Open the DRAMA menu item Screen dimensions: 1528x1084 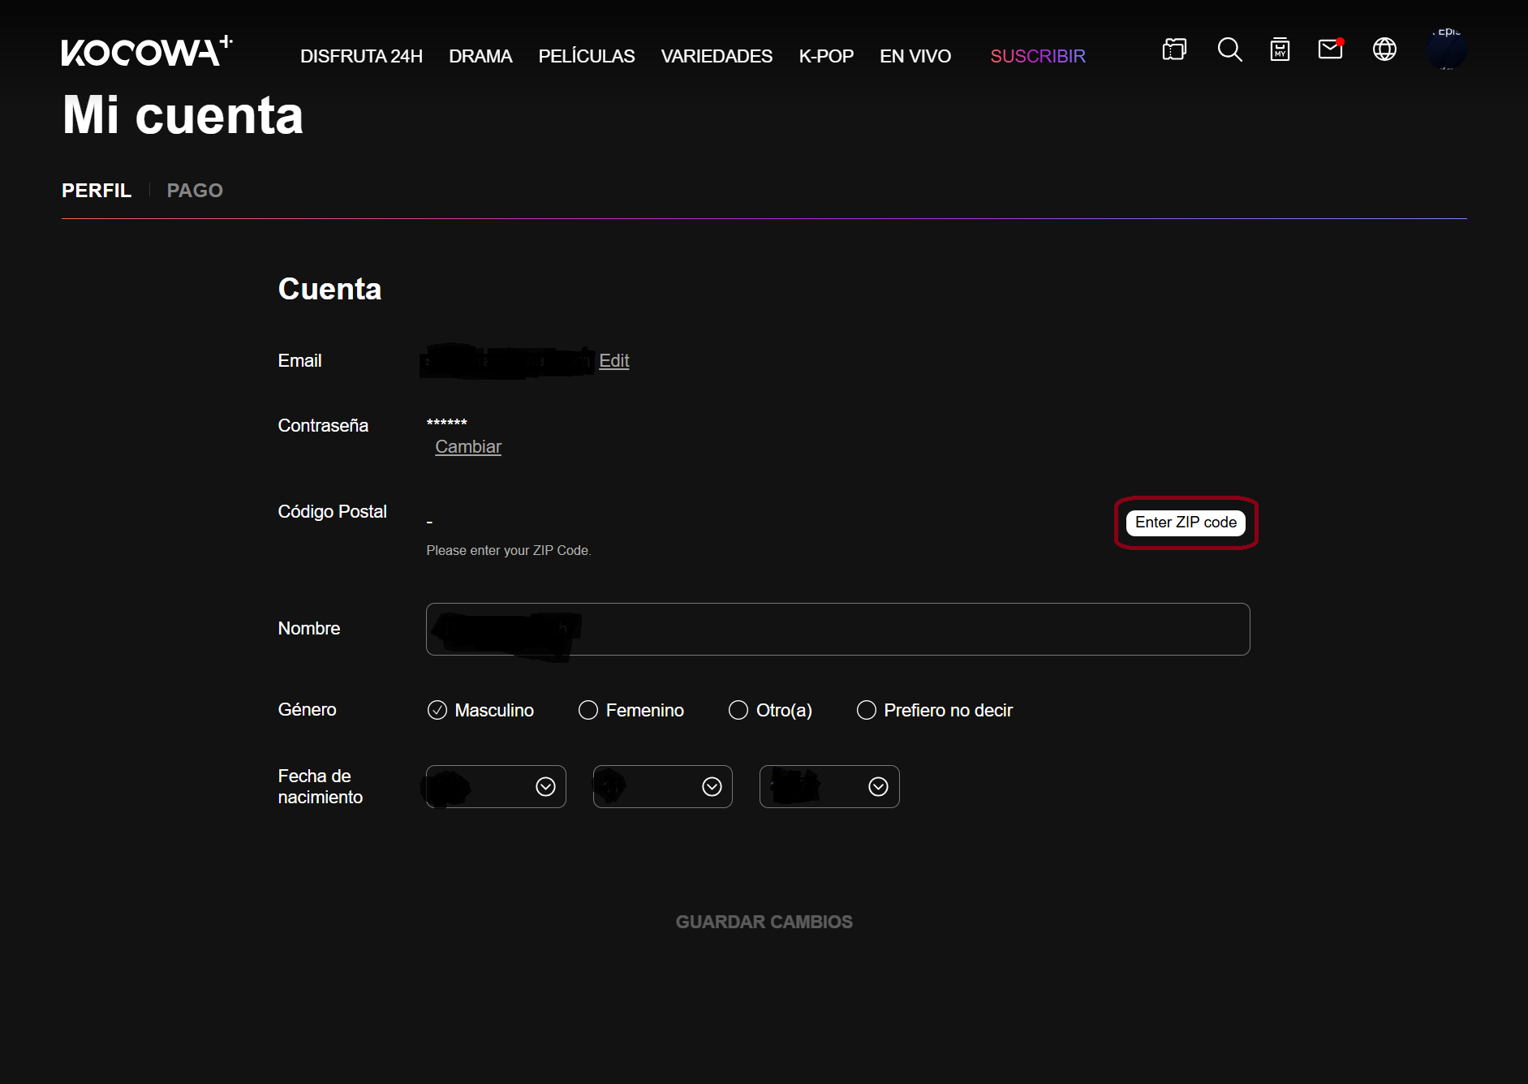click(480, 57)
